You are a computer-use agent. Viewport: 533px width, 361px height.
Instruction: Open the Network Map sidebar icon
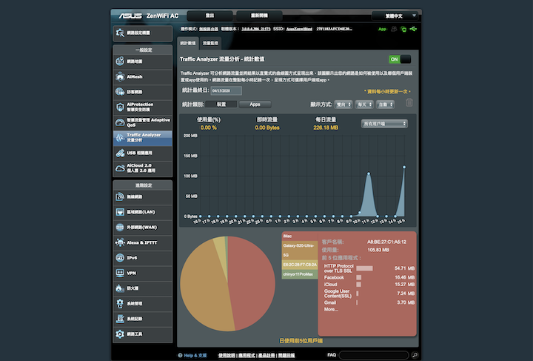[x=120, y=62]
